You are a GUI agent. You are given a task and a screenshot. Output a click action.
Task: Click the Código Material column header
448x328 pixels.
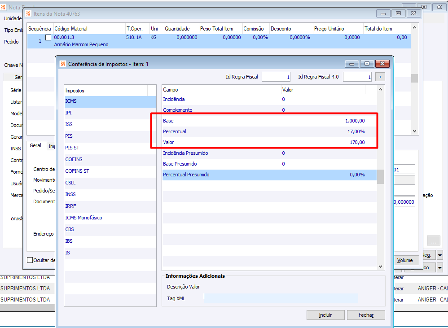click(x=89, y=29)
